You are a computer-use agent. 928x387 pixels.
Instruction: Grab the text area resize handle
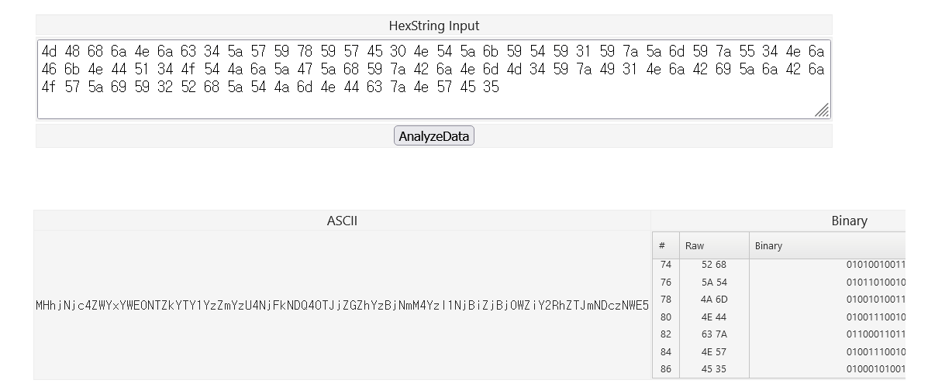[823, 111]
